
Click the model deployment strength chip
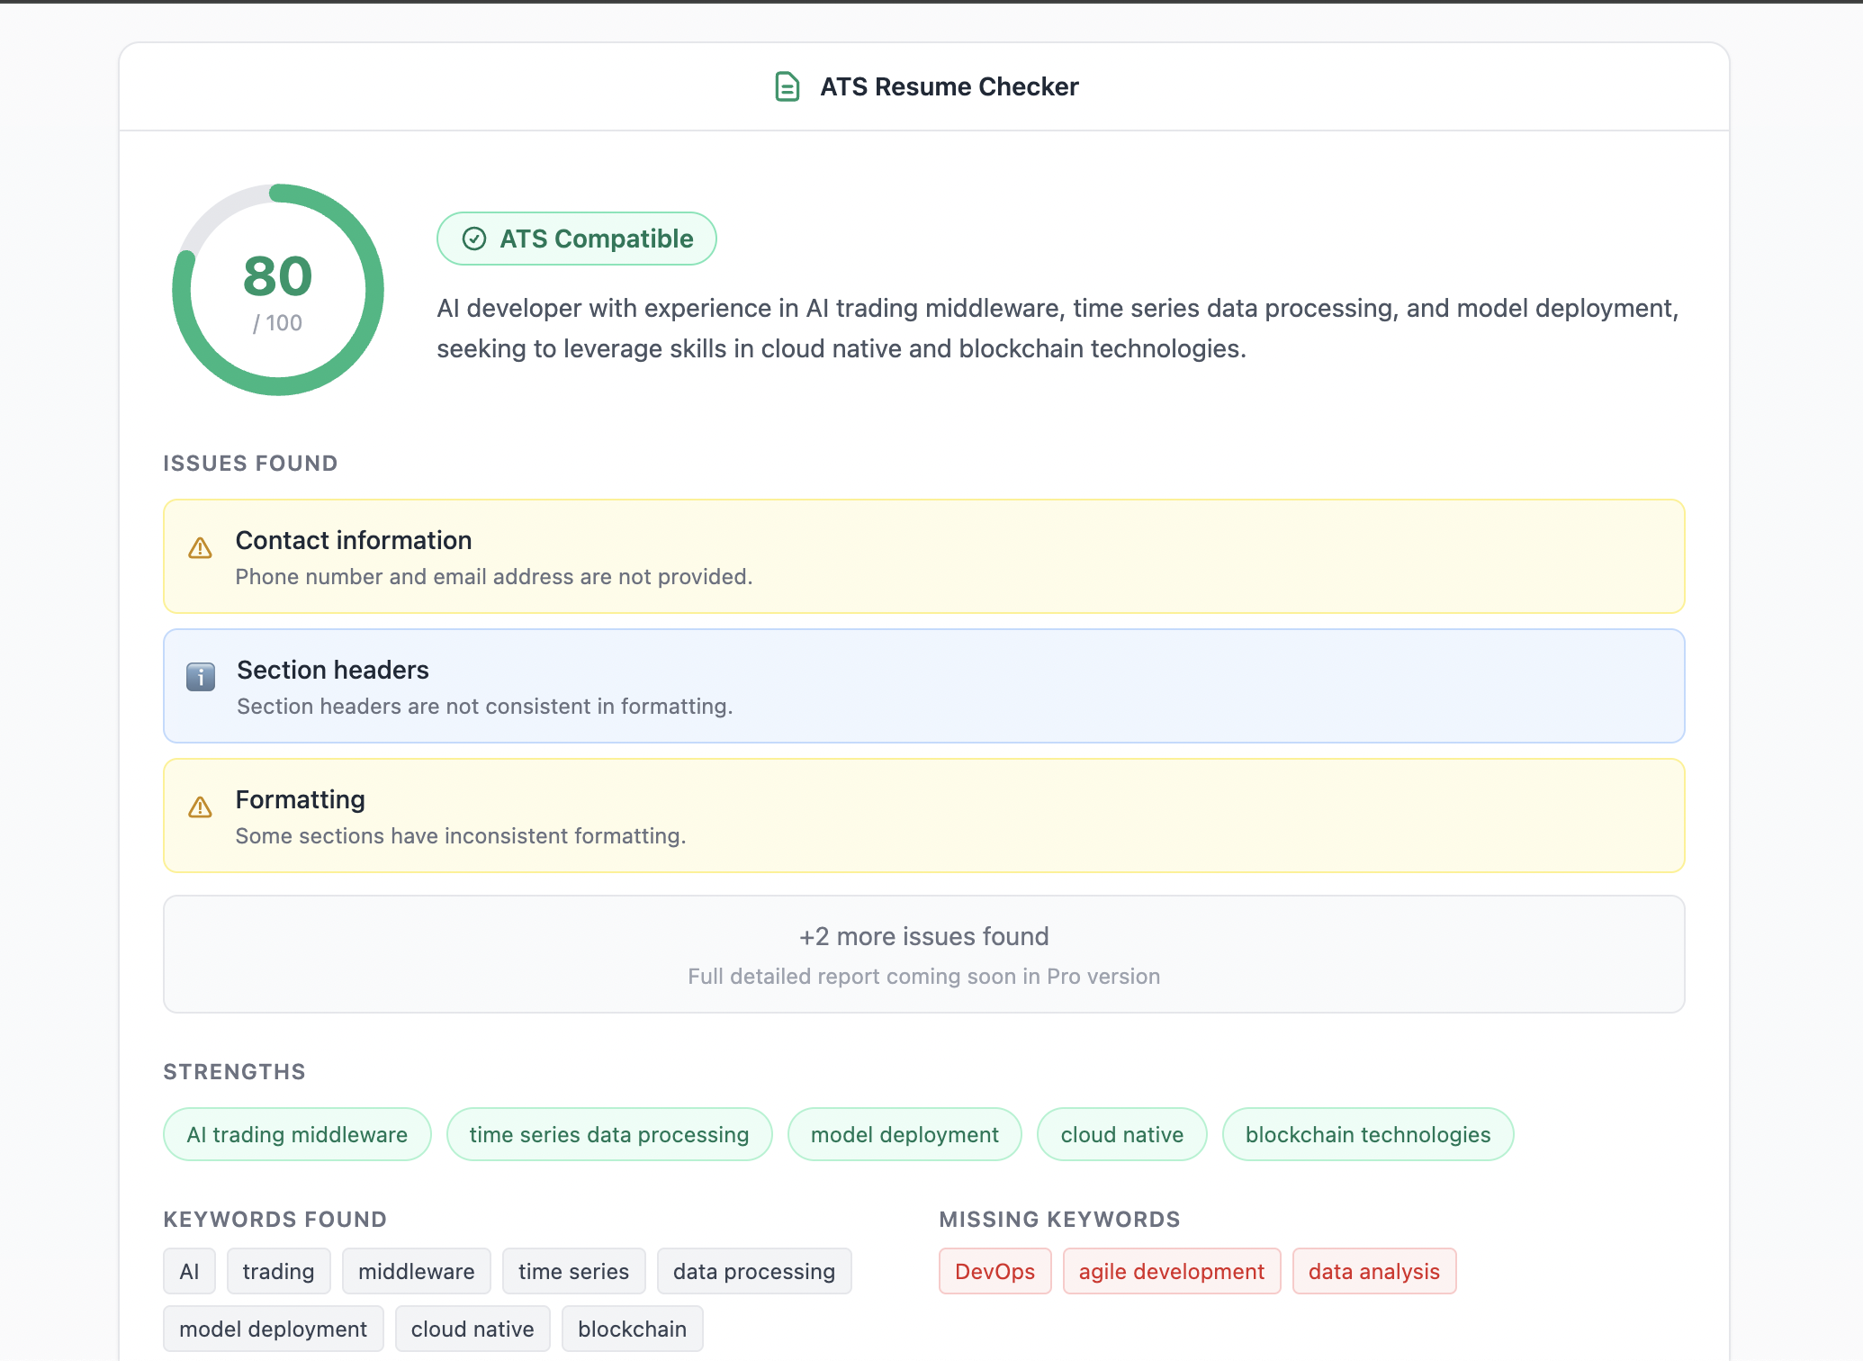point(904,1134)
